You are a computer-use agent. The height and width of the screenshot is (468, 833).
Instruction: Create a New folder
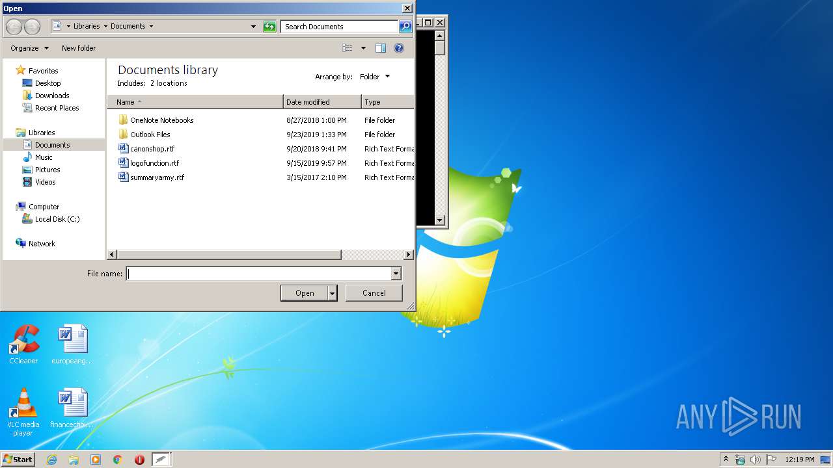click(x=79, y=48)
